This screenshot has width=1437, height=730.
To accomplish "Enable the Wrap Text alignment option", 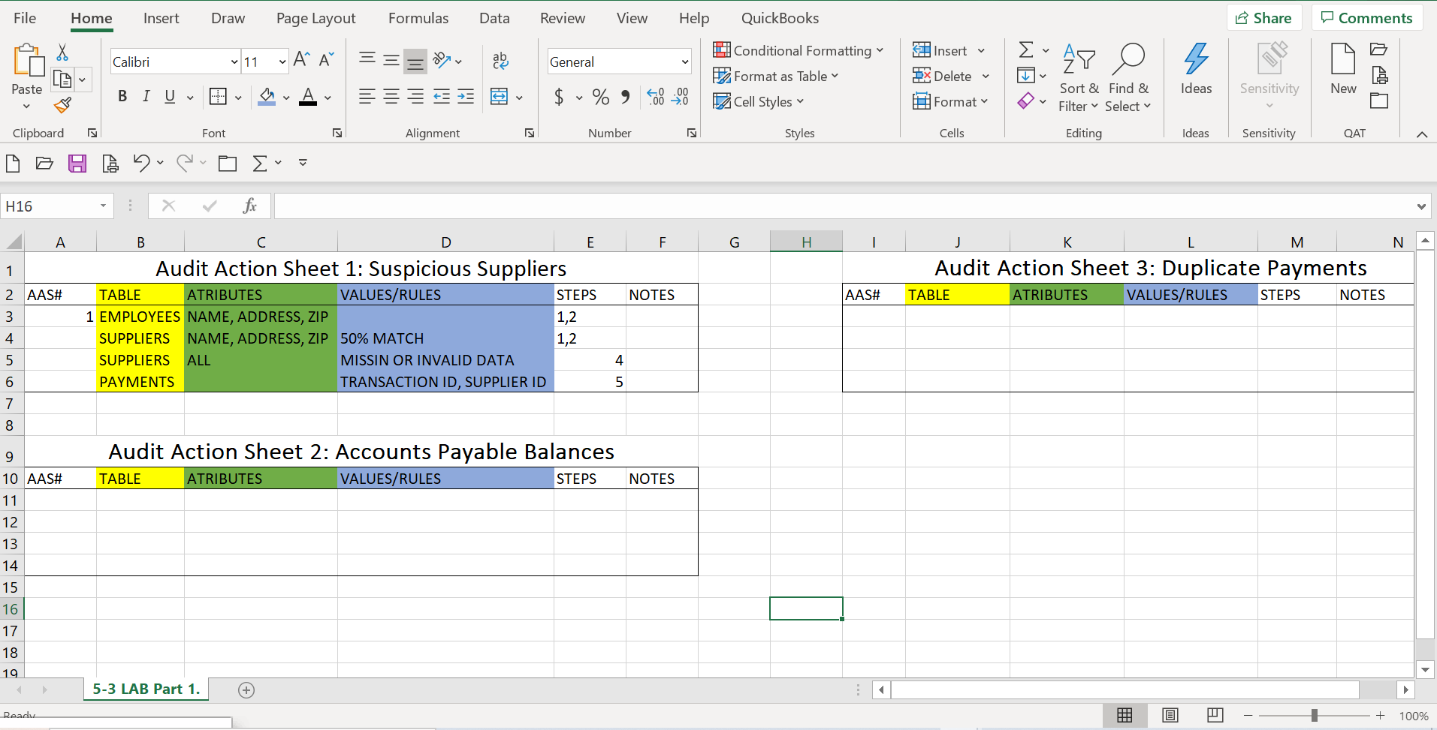I will [x=500, y=61].
